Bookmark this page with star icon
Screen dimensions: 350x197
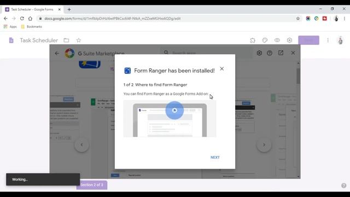(x=297, y=19)
